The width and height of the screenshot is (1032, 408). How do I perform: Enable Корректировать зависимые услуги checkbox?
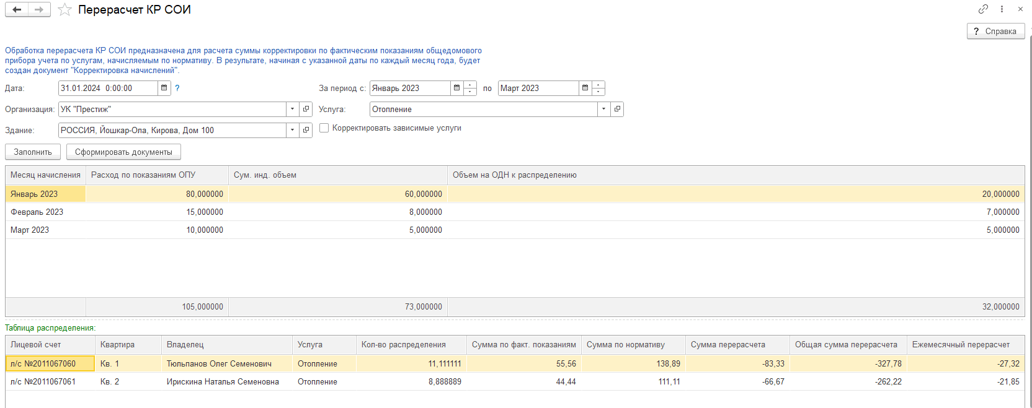click(x=324, y=128)
